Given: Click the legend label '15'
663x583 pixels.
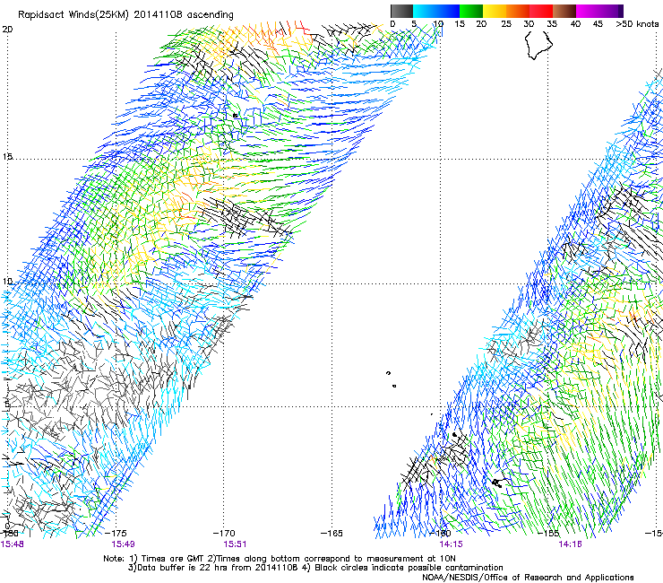Looking at the screenshot, I should pos(460,24).
